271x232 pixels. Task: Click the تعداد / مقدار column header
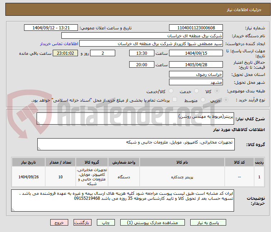point(60,162)
